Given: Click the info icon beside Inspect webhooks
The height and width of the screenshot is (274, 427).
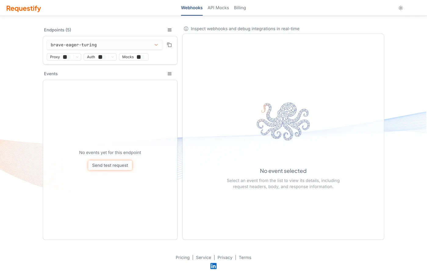Looking at the screenshot, I should pos(186,29).
